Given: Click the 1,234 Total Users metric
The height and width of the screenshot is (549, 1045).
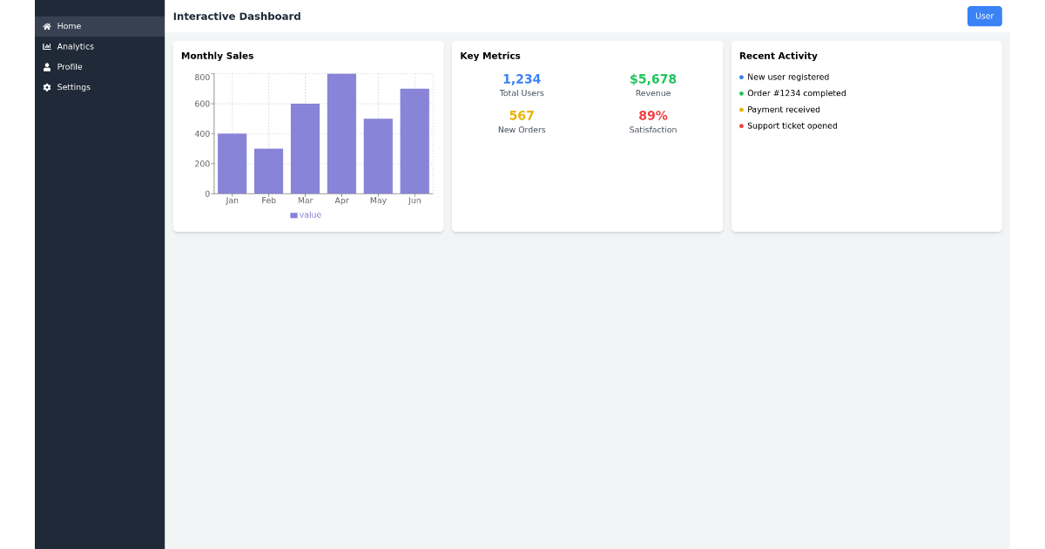Looking at the screenshot, I should coord(521,78).
